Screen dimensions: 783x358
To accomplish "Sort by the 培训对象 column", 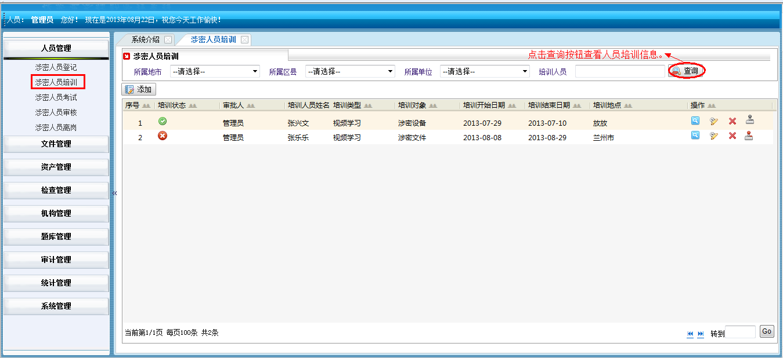I will coord(417,105).
